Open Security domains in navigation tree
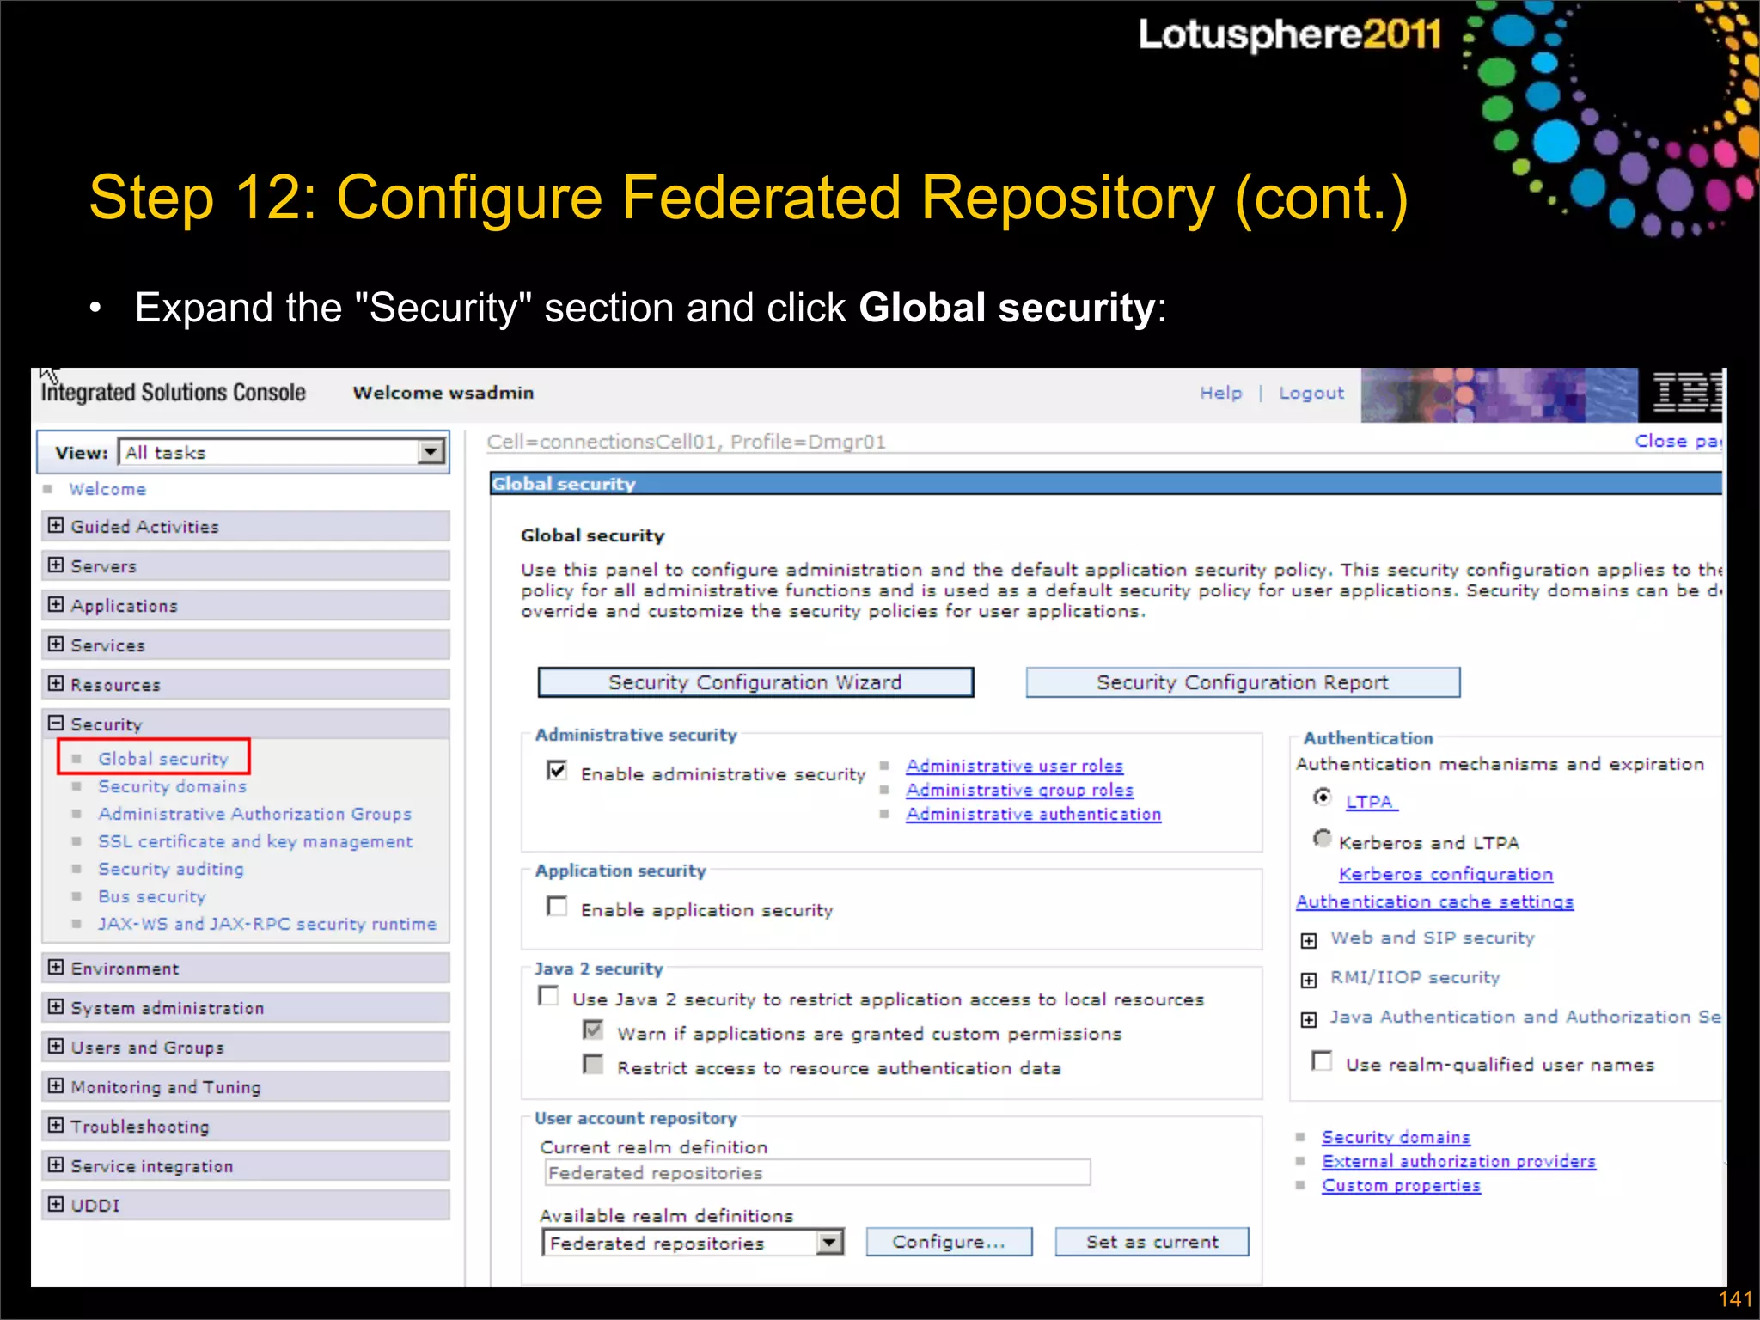This screenshot has height=1320, width=1760. [172, 786]
